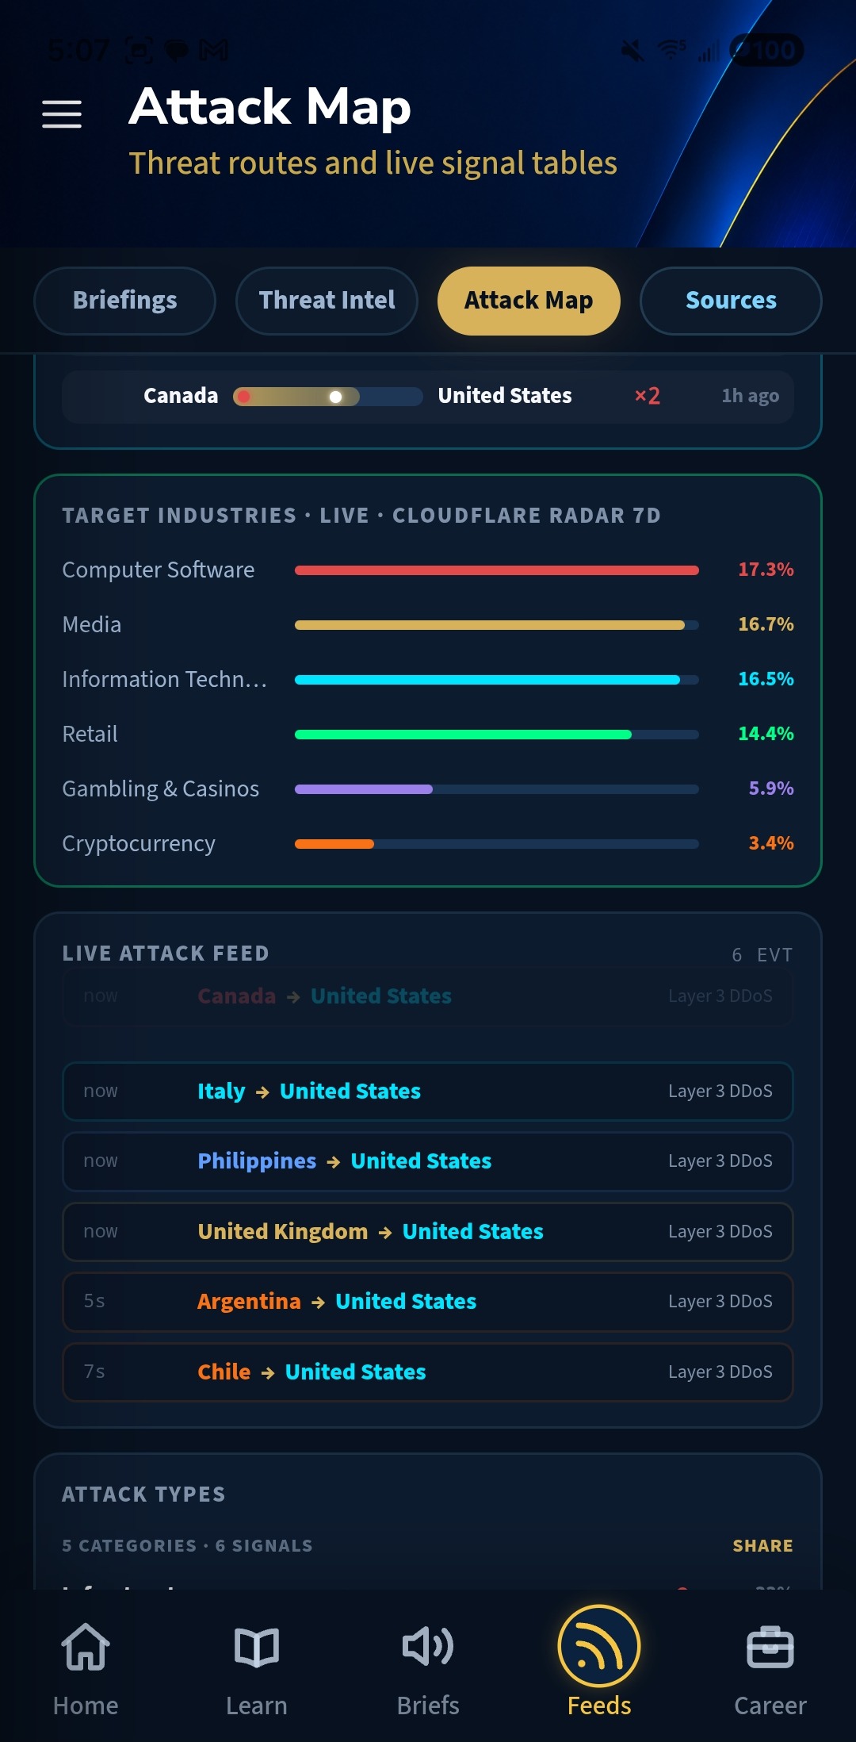Select the Chile to United States row
Screen dimensions: 856x1742
tap(428, 1372)
